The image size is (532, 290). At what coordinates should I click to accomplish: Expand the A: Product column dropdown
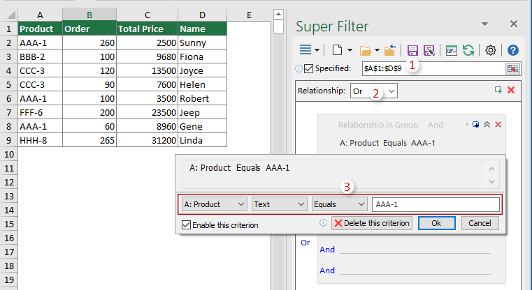tap(214, 204)
